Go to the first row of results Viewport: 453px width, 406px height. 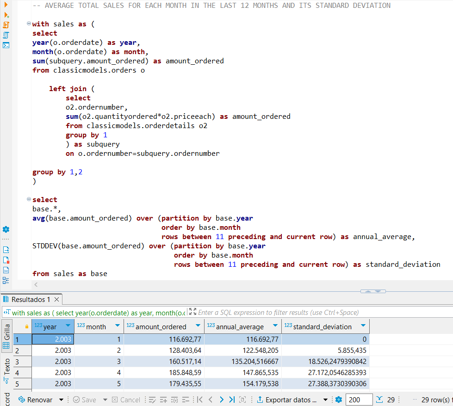click(x=199, y=400)
